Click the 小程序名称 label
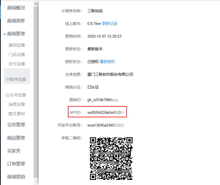 pyautogui.click(x=72, y=11)
